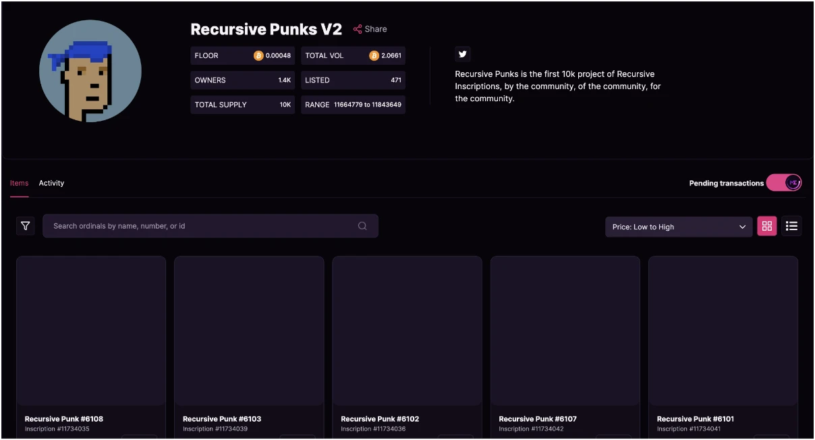Toggle the Pending transactions switch
This screenshot has width=815, height=440.
pos(784,183)
